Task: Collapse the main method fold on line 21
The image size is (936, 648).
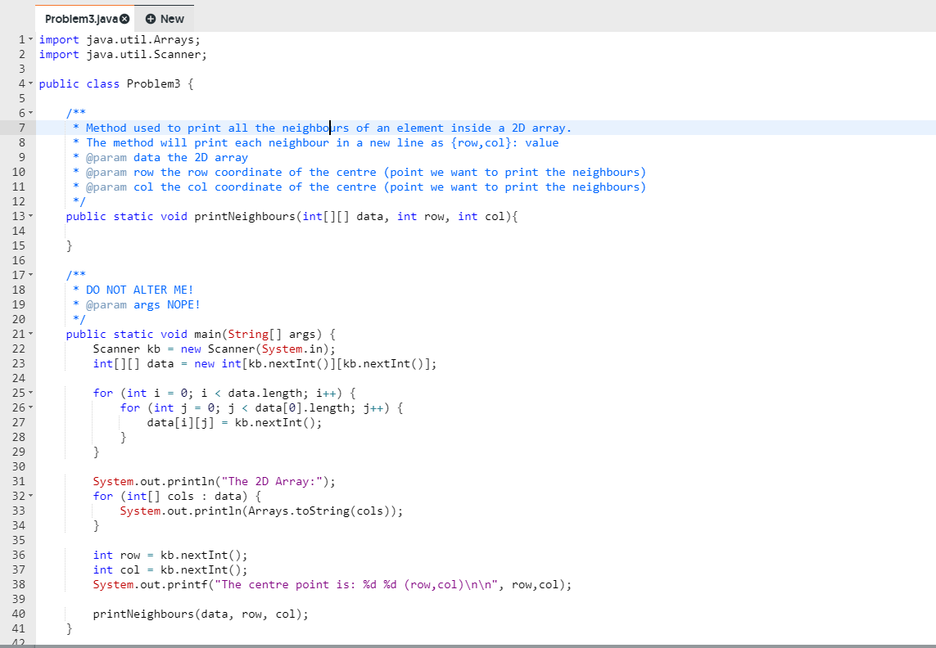Action: (x=29, y=334)
